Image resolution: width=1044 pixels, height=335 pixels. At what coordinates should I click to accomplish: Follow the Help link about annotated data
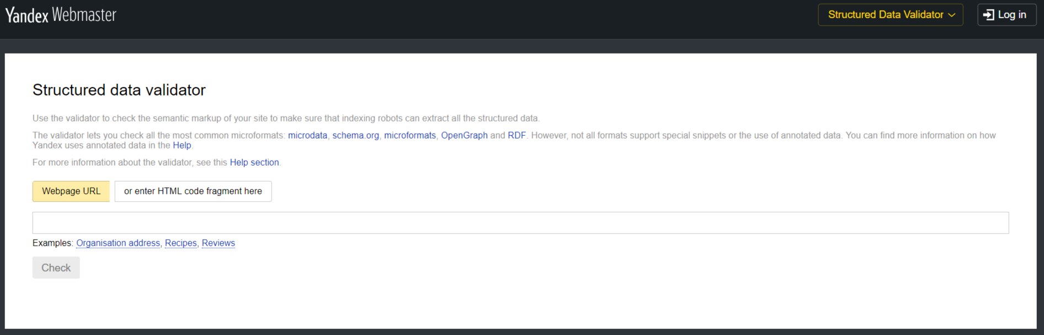coord(182,145)
